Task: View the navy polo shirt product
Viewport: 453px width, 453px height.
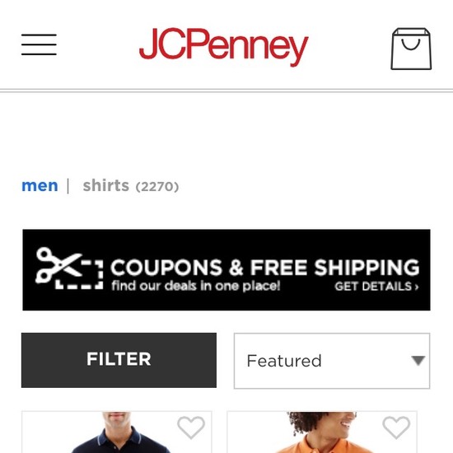Action: (117, 432)
